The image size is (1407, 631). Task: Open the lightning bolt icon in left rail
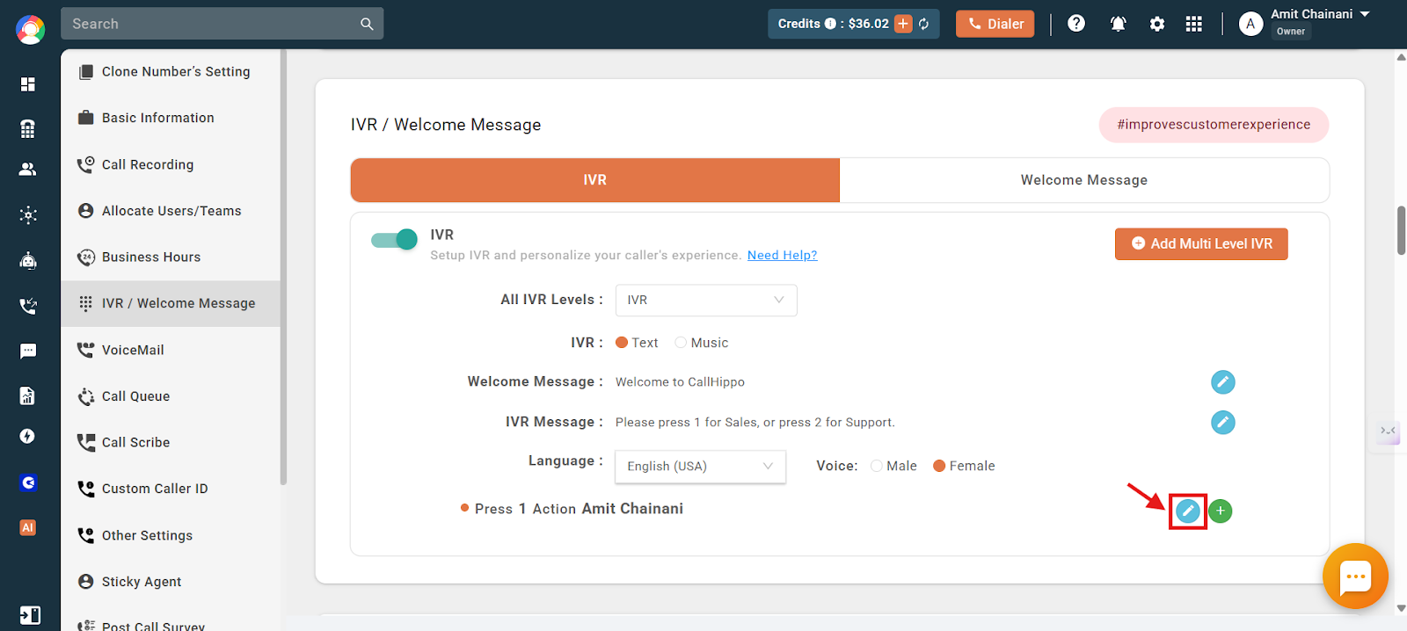(x=28, y=437)
